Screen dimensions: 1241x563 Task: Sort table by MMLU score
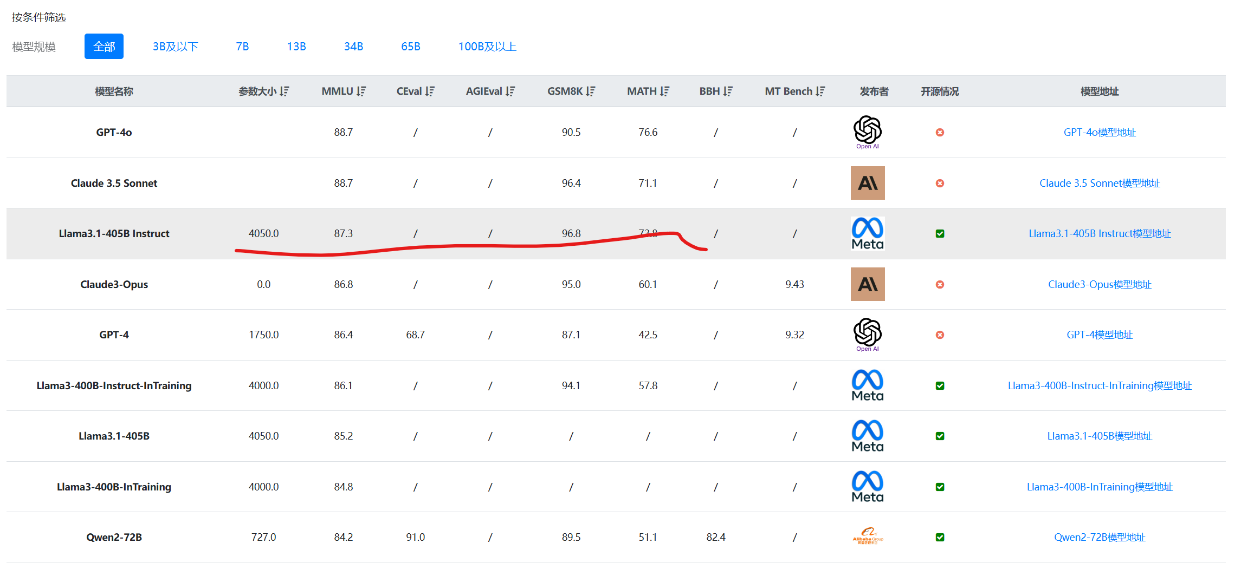[x=361, y=91]
